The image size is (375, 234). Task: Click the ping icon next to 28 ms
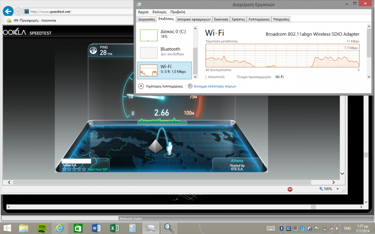[x=93, y=50]
